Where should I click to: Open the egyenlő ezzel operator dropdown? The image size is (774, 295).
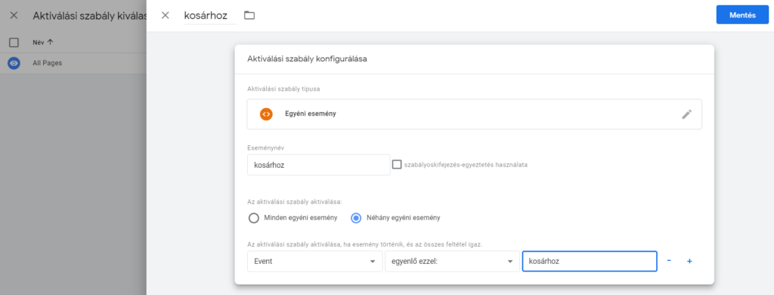[452, 262]
